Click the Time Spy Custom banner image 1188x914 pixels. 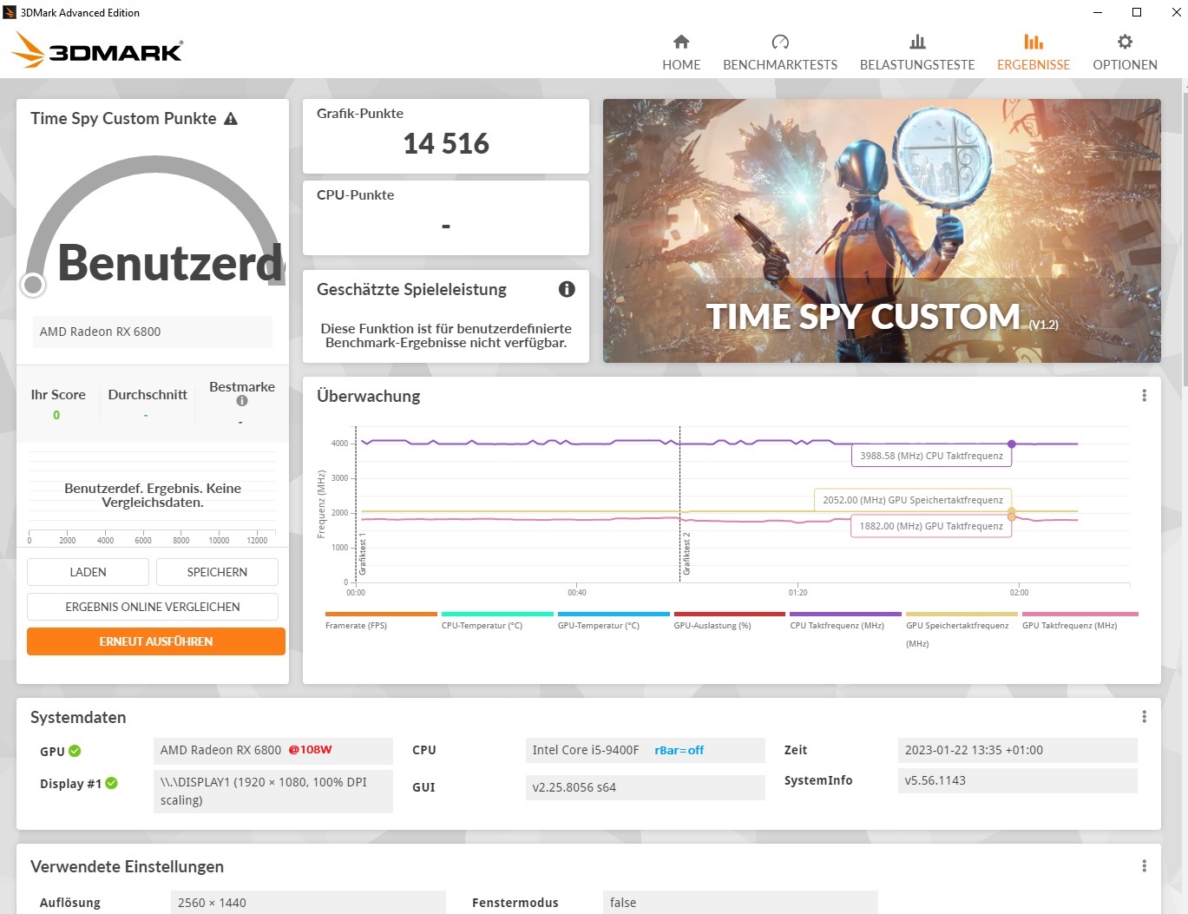(882, 231)
